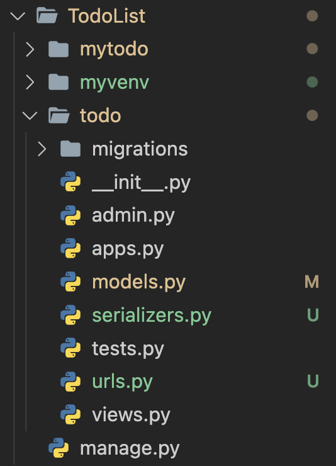The image size is (336, 466).
Task: Click Python icon next to models.py
Action: point(70,281)
